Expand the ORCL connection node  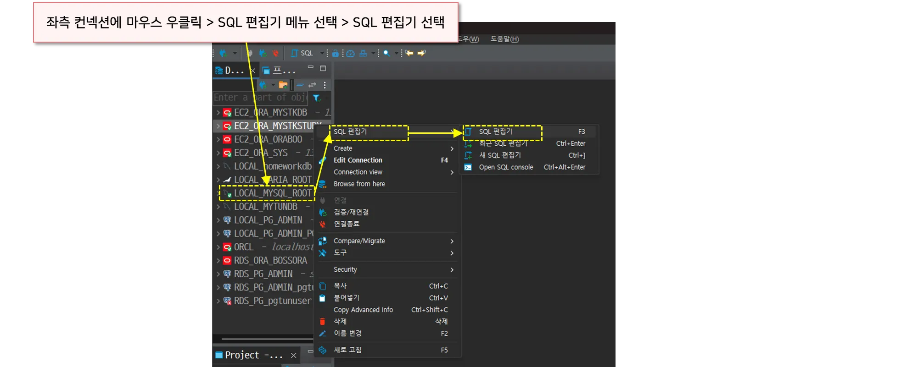(218, 247)
